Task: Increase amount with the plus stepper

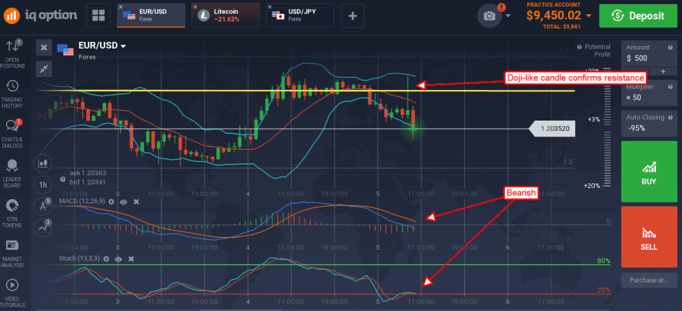Action: [663, 71]
